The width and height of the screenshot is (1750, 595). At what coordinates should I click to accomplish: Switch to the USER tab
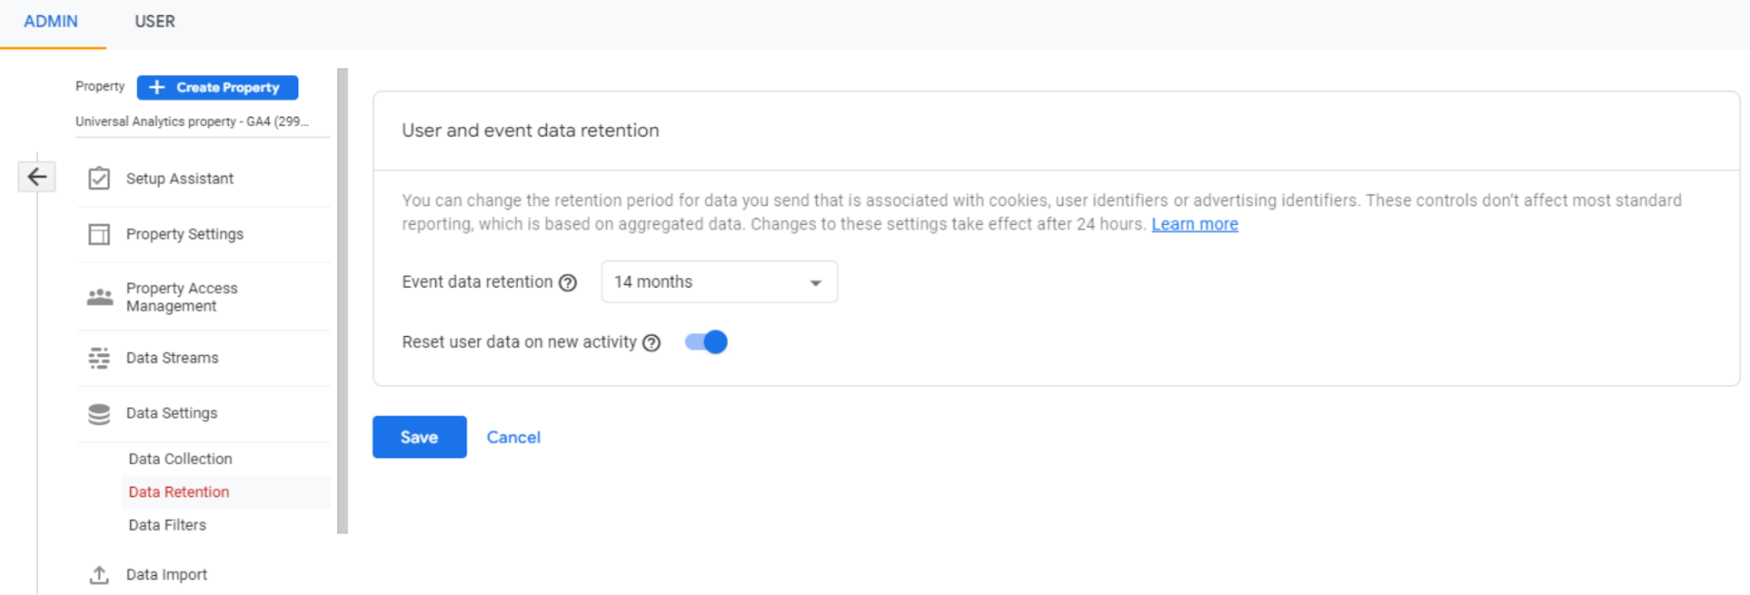155,22
